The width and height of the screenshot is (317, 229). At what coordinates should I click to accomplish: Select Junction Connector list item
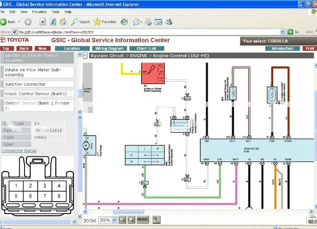click(x=37, y=84)
